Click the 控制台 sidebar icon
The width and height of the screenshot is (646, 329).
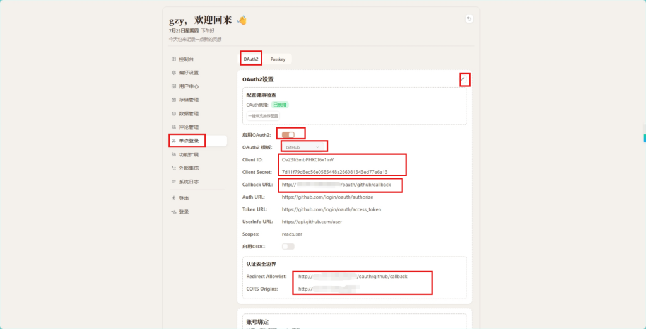173,59
